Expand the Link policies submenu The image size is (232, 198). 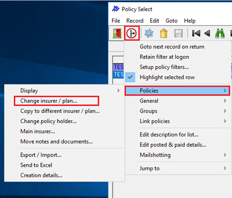pos(178,121)
